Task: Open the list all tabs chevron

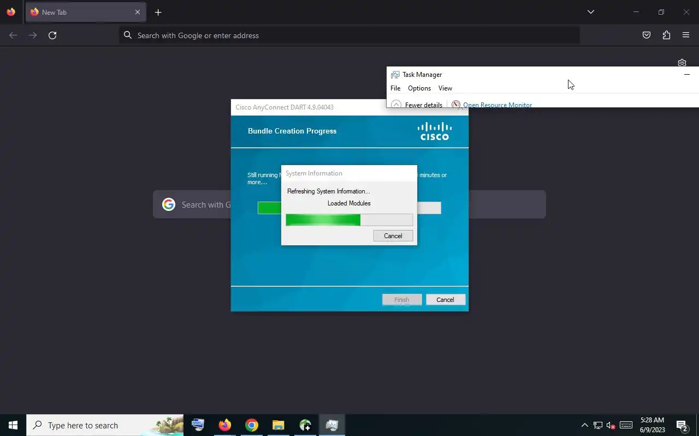Action: [590, 12]
